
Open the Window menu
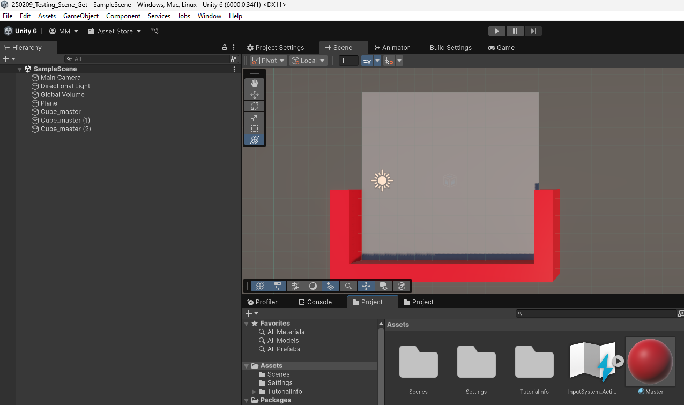tap(210, 16)
